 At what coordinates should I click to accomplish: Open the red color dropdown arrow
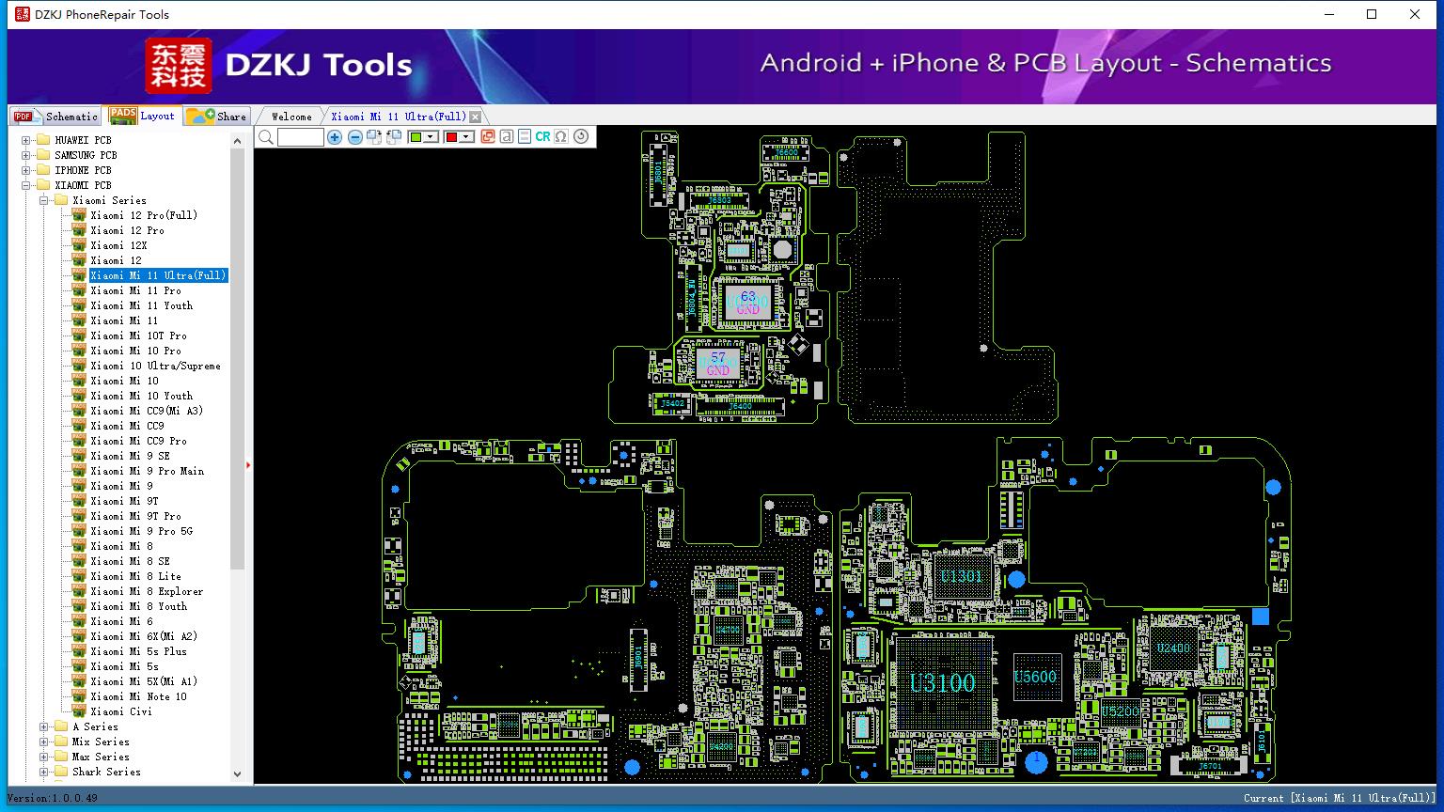[467, 137]
